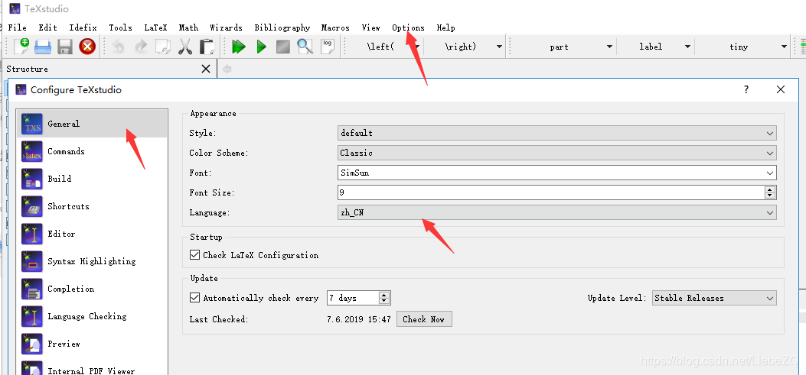The height and width of the screenshot is (375, 806).
Task: Open the \left( toolbar dropdown
Action: (x=385, y=47)
